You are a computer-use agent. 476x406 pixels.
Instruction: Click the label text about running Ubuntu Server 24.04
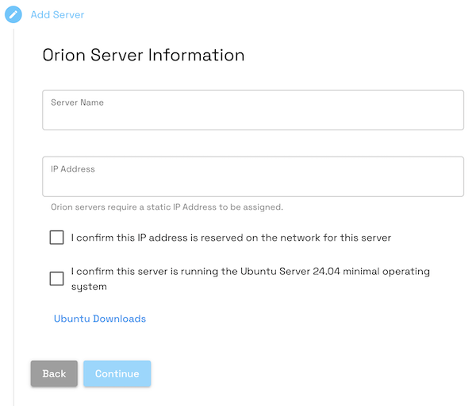pyautogui.click(x=251, y=279)
